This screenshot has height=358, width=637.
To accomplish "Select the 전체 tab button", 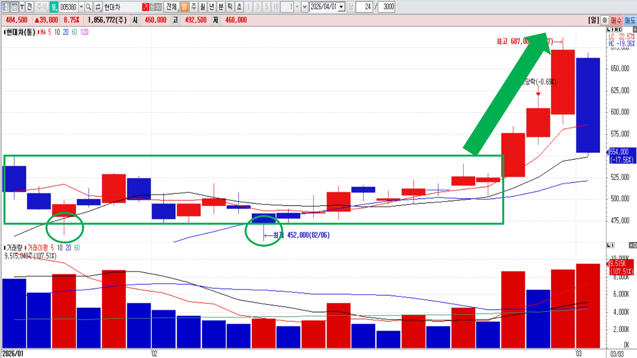I will coord(171,7).
